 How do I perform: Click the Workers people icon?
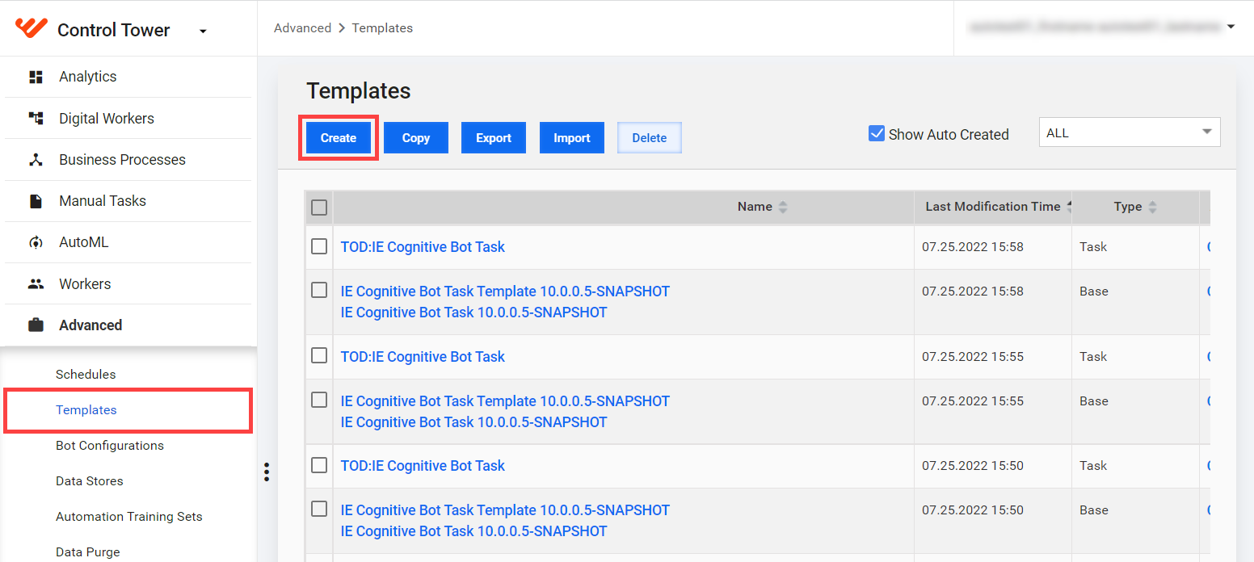36,284
